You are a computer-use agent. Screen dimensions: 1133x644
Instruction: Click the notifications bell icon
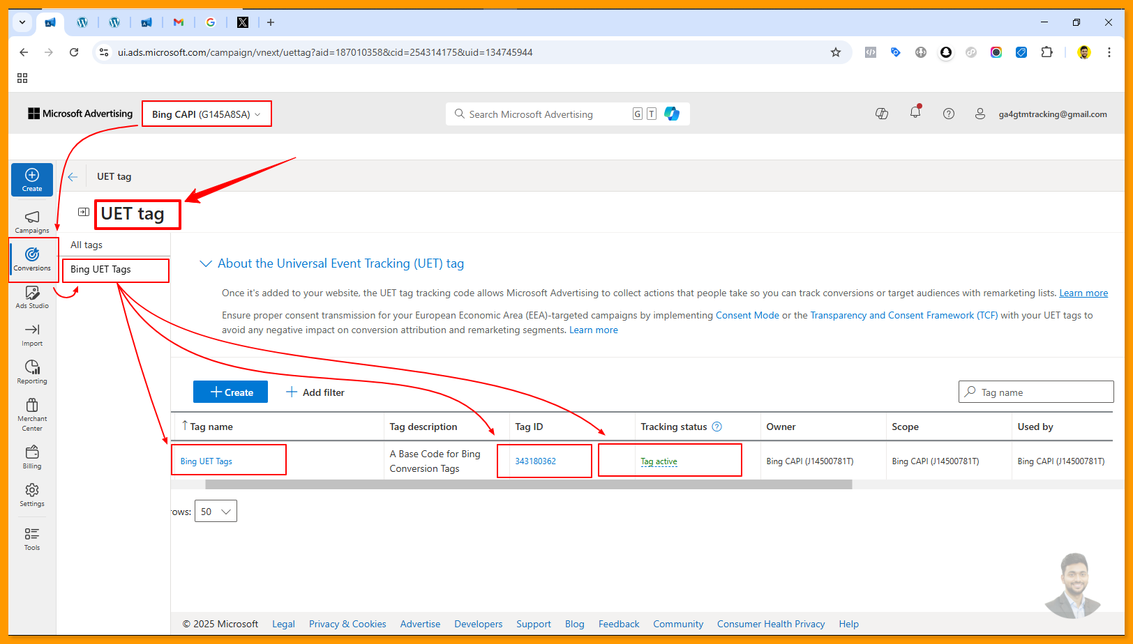coord(915,113)
